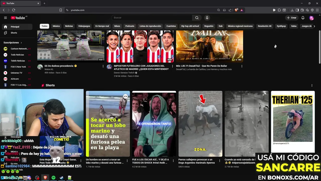Image resolution: width=321 pixels, height=181 pixels.
Task: Open Cartoon Network subscription
Action: (x=17, y=49)
